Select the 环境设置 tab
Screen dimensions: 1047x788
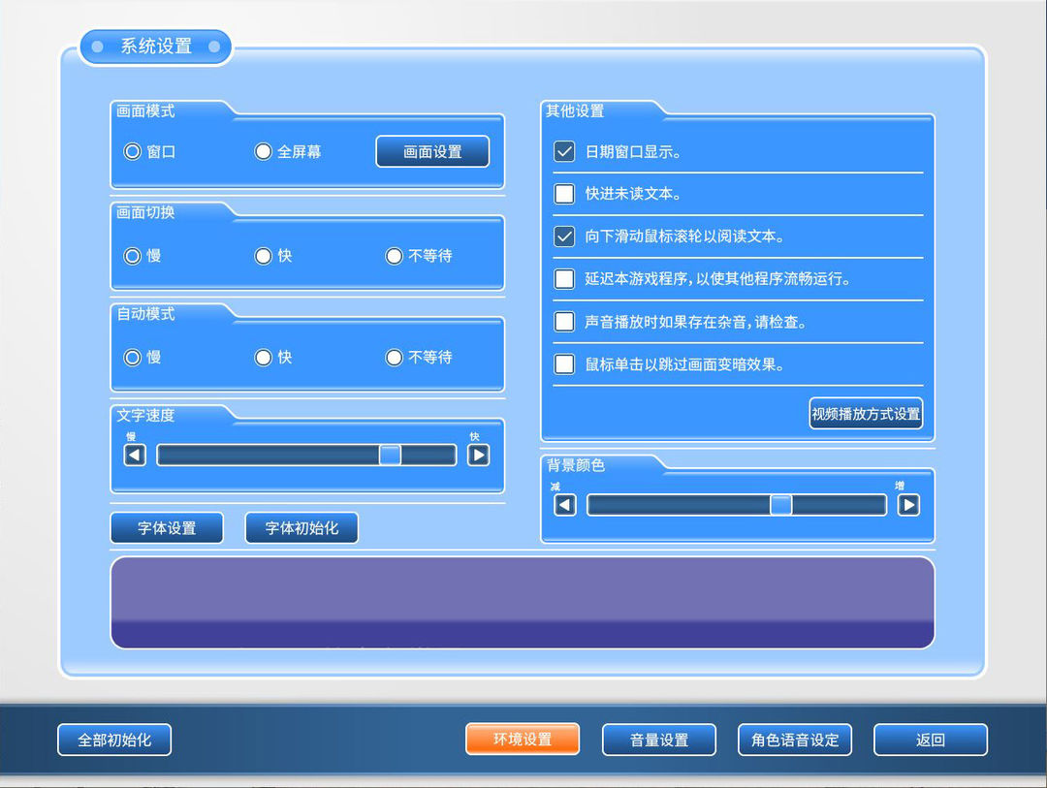[x=523, y=738]
